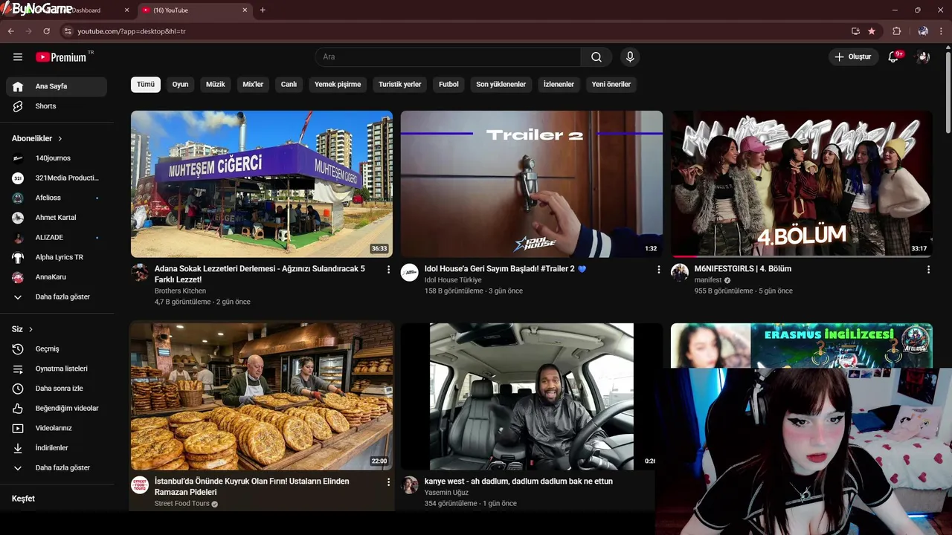The height and width of the screenshot is (535, 952).
Task: Click the search magnifier button
Action: click(x=596, y=57)
